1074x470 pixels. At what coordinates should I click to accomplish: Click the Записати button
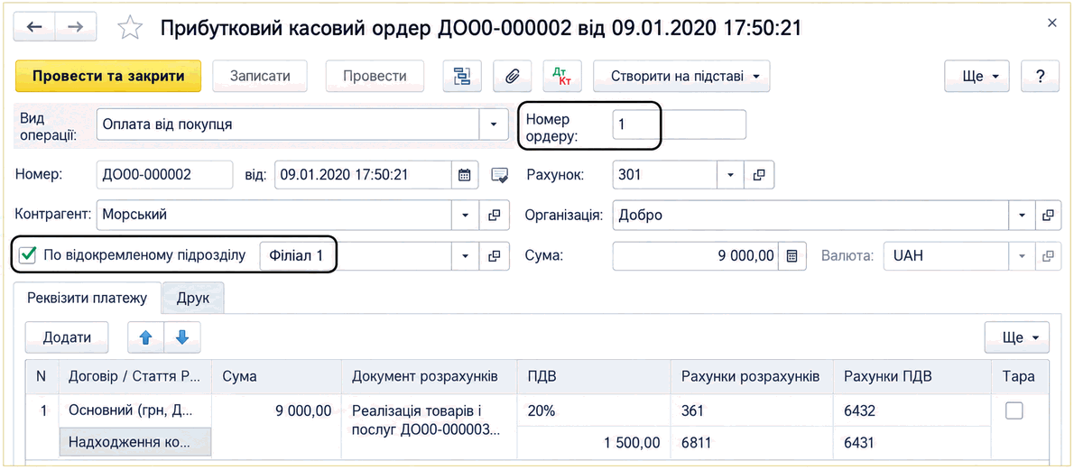point(260,76)
